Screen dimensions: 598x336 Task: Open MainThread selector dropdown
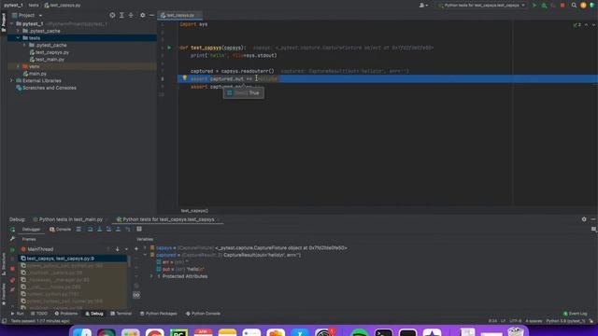(x=126, y=249)
